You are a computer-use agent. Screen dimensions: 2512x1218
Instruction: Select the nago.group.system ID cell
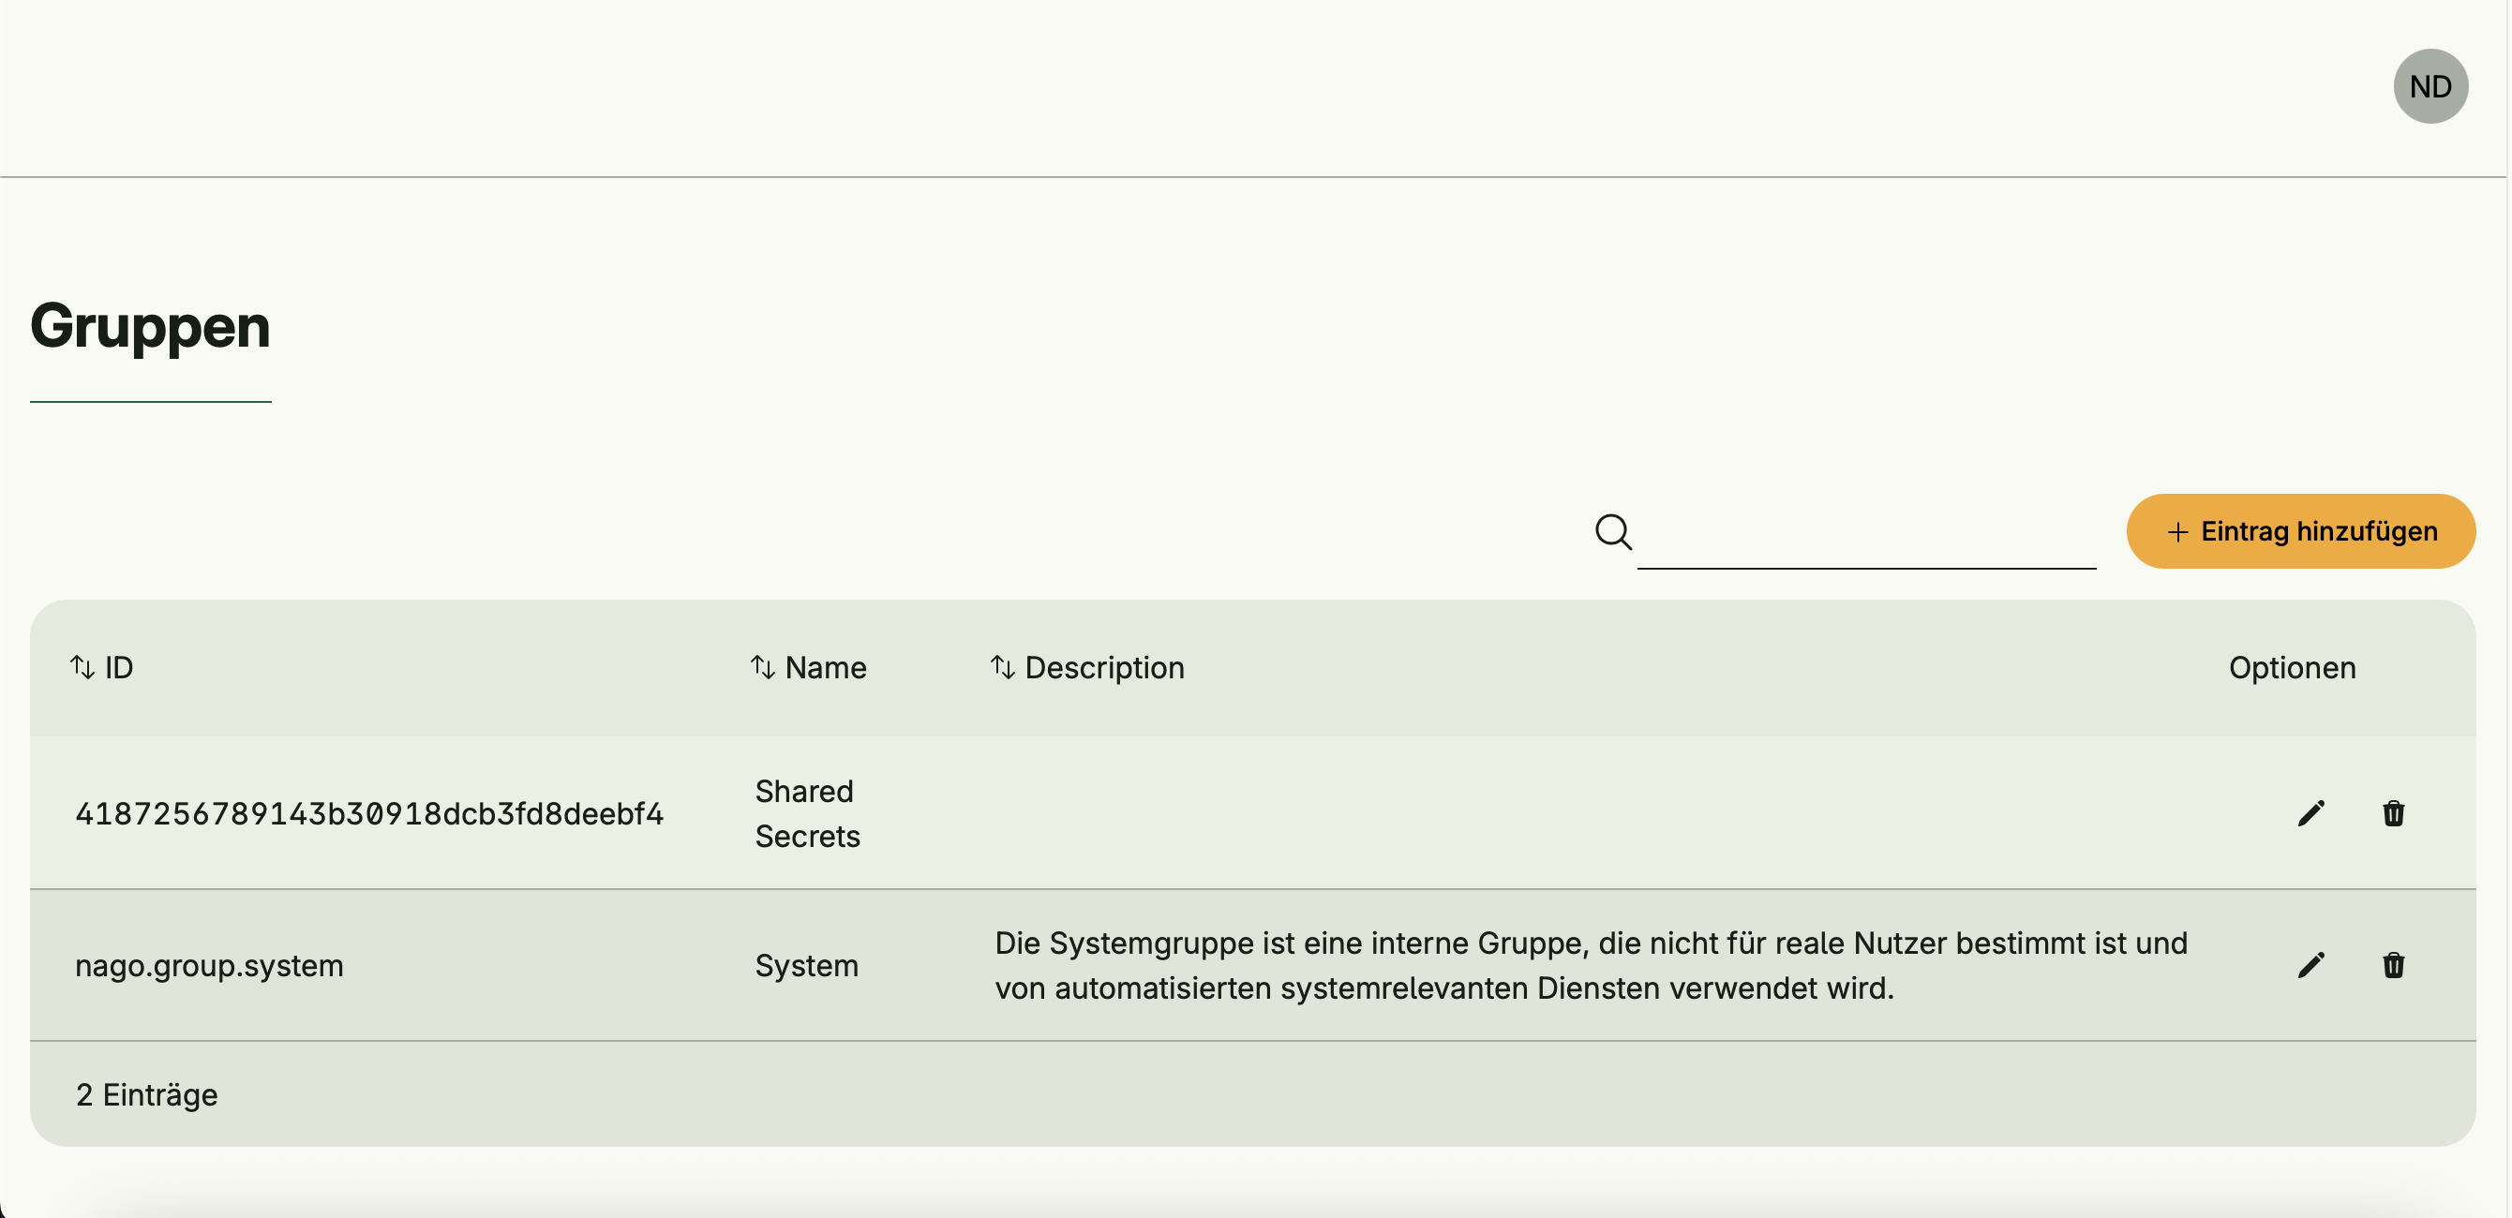[209, 966]
